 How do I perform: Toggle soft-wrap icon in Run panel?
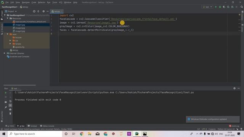(x=10, y=101)
